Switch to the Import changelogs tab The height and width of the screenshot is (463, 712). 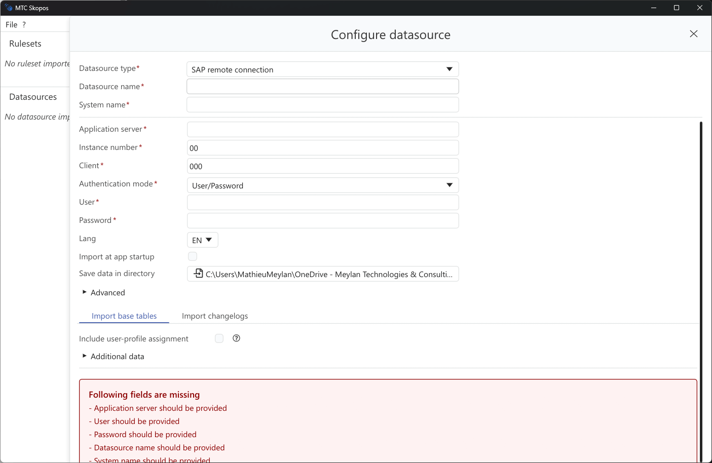(x=215, y=316)
